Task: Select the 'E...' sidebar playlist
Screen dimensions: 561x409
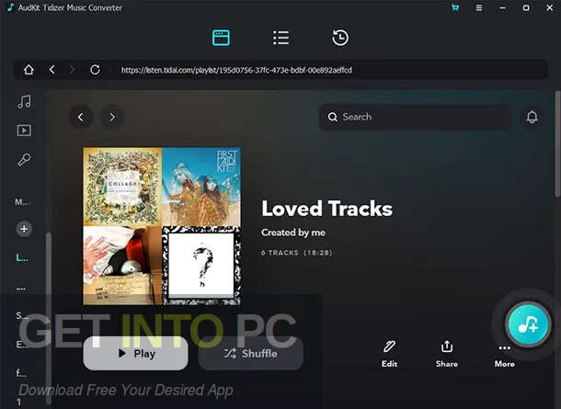Action: 22,345
